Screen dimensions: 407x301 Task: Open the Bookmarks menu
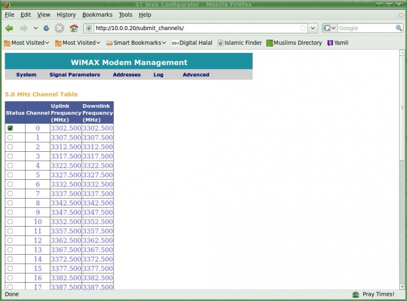point(97,15)
